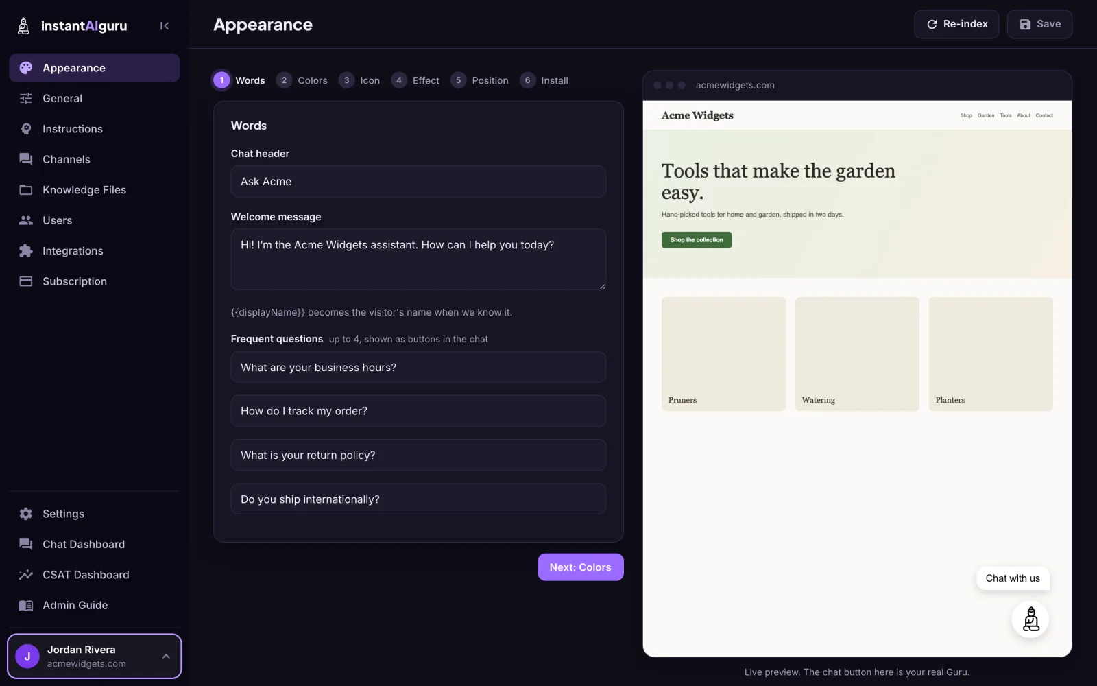Open the Guru chat launcher in preview
1097x686 pixels.
click(x=1030, y=619)
